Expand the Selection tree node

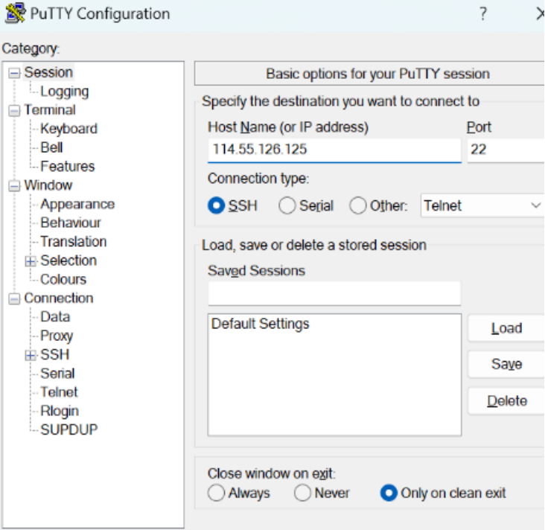coord(31,261)
